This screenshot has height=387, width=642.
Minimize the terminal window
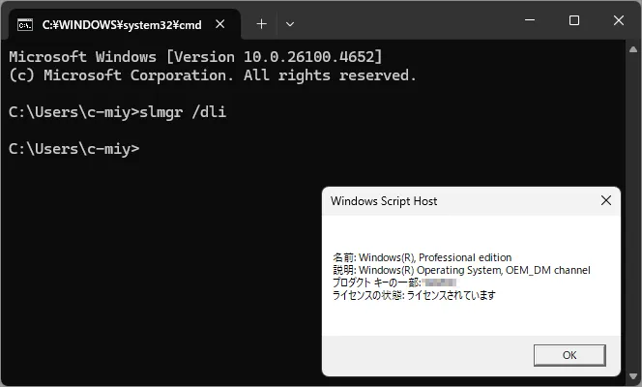click(530, 20)
